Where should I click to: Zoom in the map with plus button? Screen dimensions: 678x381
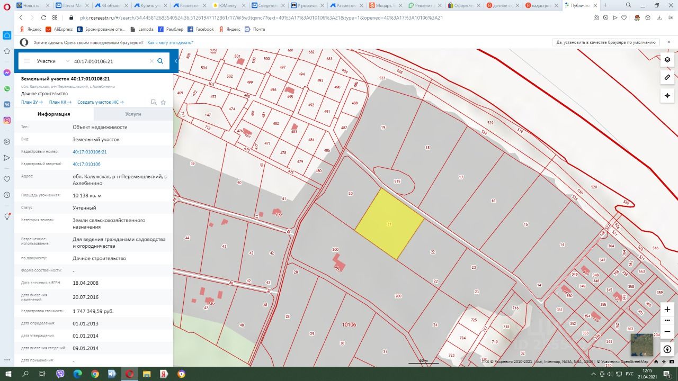[x=667, y=309]
